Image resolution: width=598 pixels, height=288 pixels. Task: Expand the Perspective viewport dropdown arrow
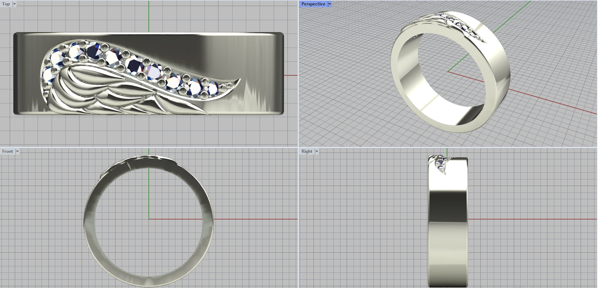[x=330, y=4]
